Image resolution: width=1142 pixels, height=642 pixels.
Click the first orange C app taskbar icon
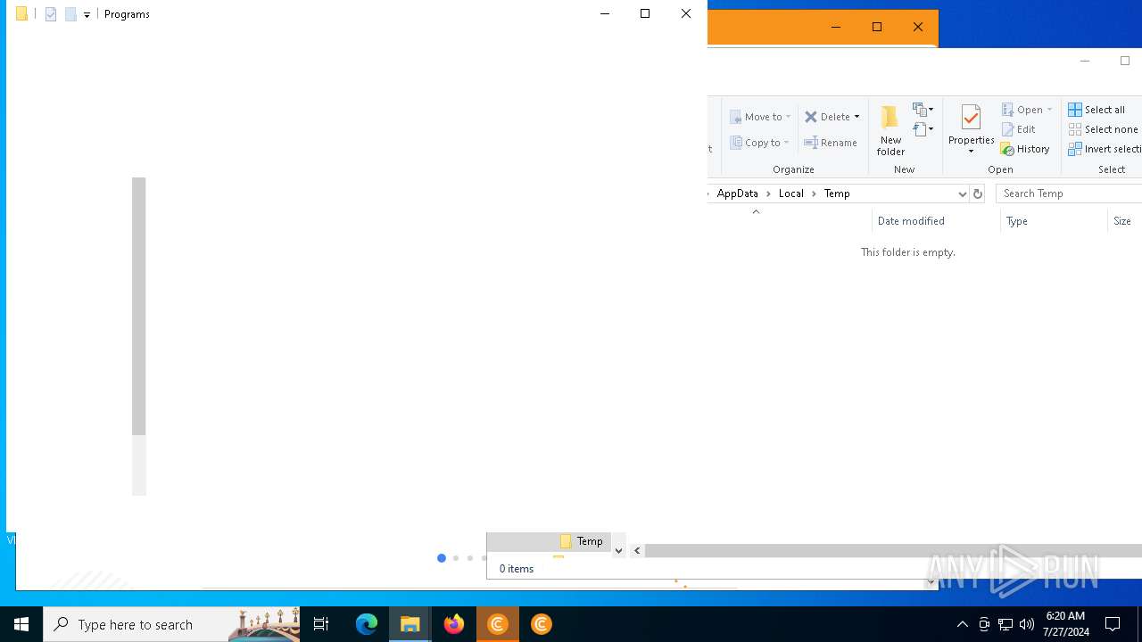click(498, 624)
